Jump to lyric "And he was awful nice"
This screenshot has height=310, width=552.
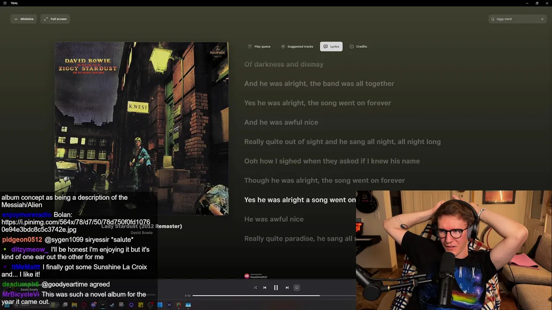pyautogui.click(x=281, y=122)
